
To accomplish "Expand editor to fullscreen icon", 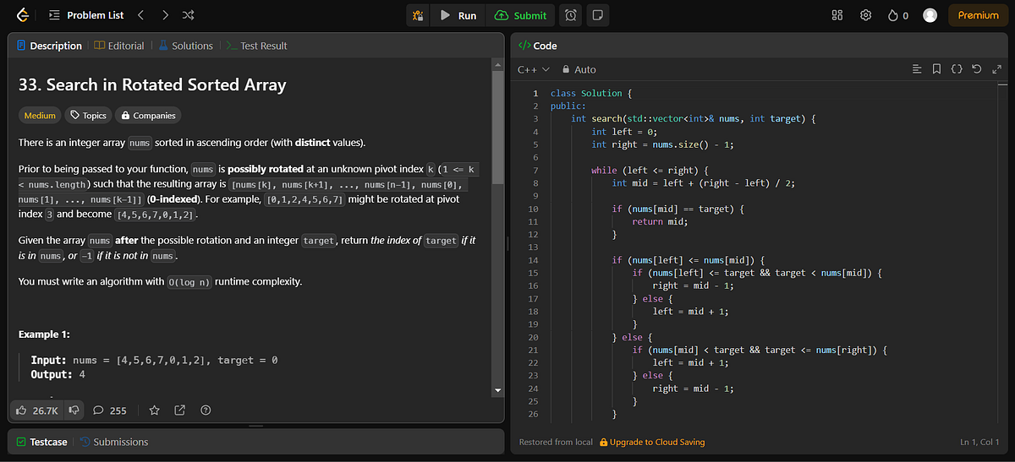I will 996,69.
